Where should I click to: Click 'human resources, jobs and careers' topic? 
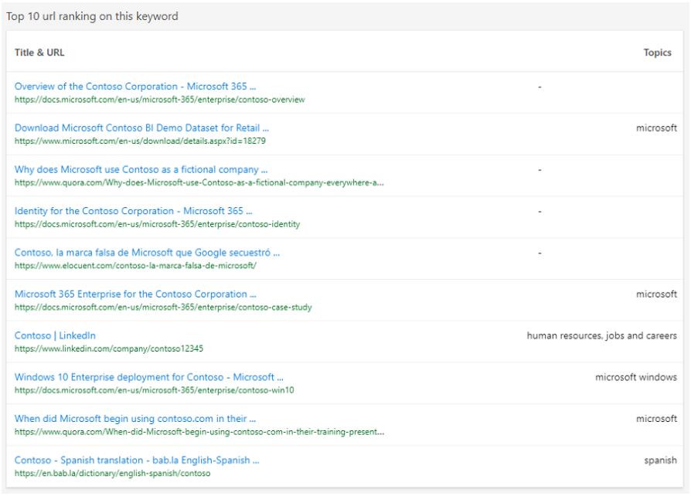pos(602,335)
